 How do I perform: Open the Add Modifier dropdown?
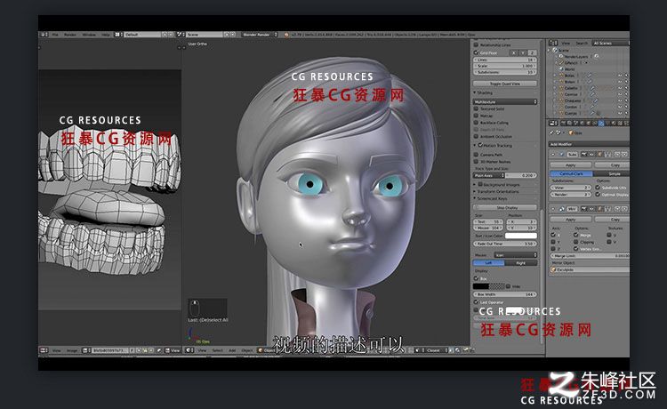pos(590,144)
